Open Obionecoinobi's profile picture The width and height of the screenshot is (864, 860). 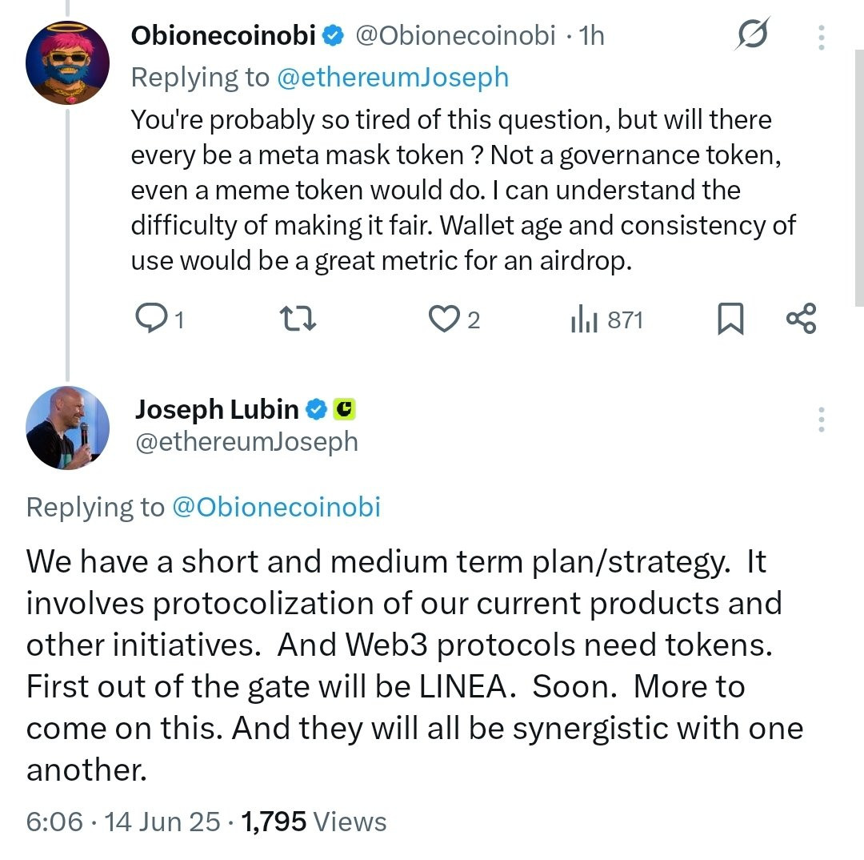point(67,63)
